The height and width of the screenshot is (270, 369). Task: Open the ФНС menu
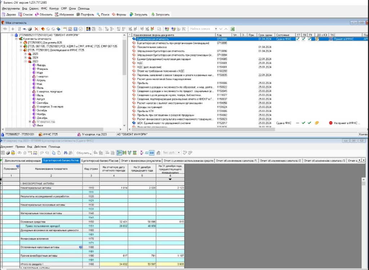pyautogui.click(x=44, y=9)
